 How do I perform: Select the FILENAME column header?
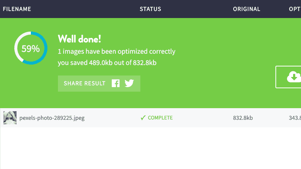click(x=17, y=9)
